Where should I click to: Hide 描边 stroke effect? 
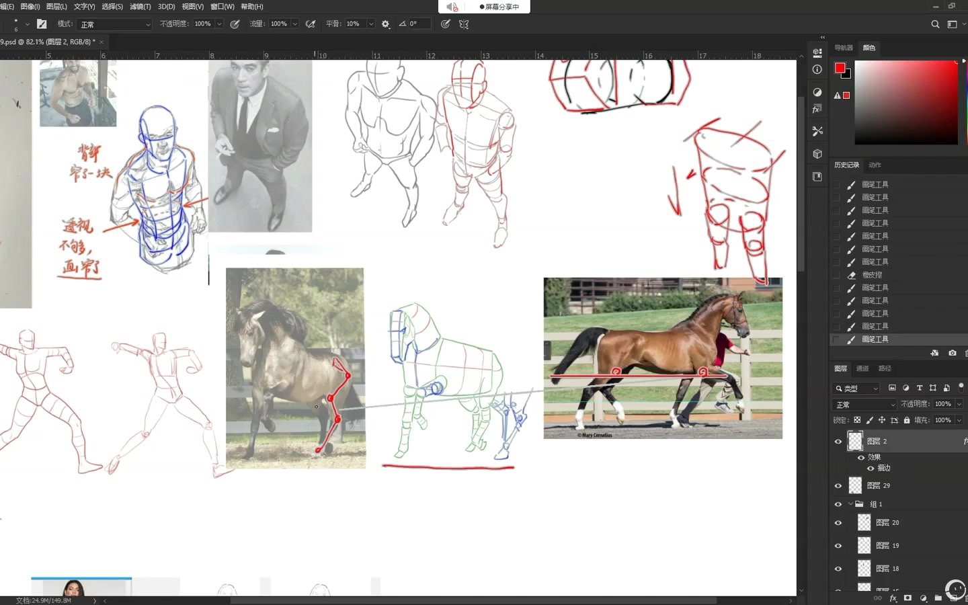click(870, 468)
